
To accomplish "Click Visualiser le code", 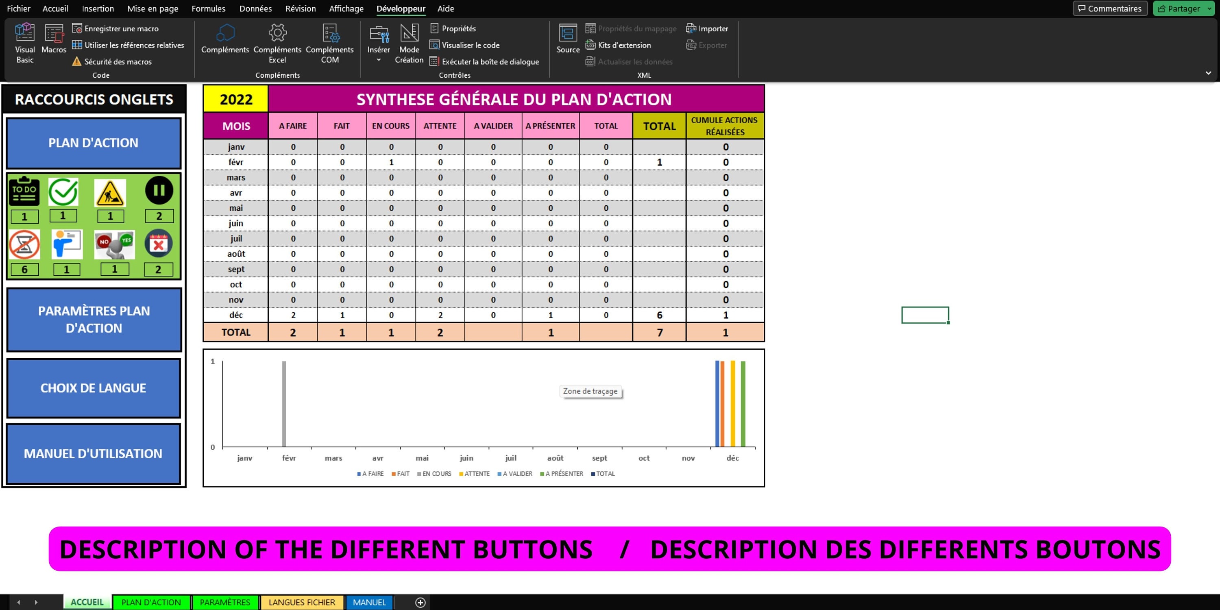I will [x=465, y=45].
